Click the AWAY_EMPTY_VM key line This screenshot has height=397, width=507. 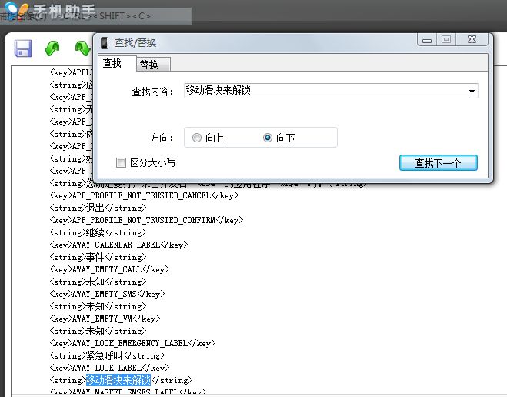coord(105,319)
